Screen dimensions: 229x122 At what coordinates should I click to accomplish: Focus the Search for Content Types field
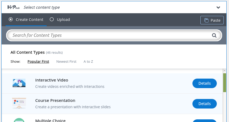pyautogui.click(x=114, y=35)
